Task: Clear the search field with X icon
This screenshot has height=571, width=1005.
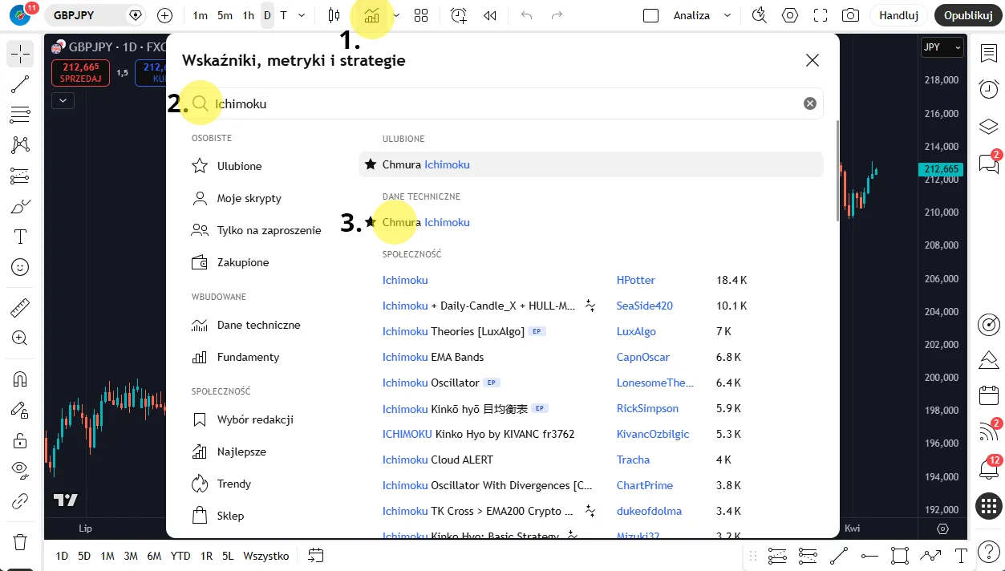Action: [x=810, y=103]
